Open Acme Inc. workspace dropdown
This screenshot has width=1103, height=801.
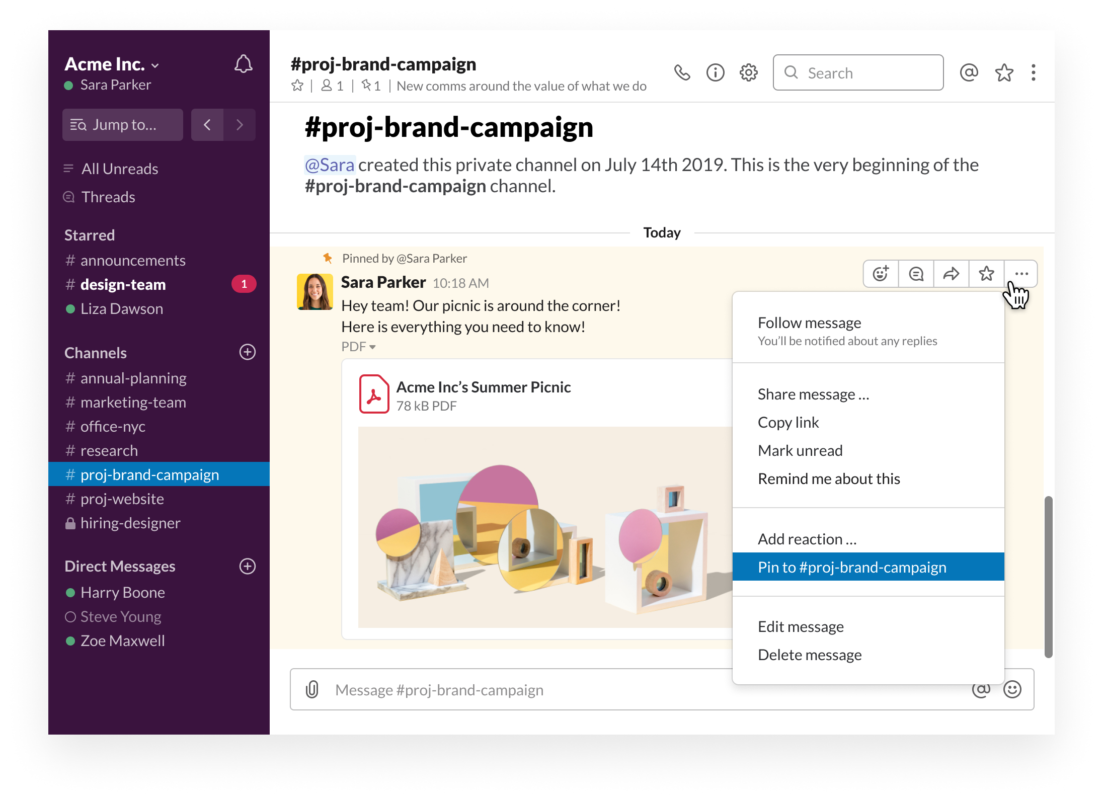(112, 64)
